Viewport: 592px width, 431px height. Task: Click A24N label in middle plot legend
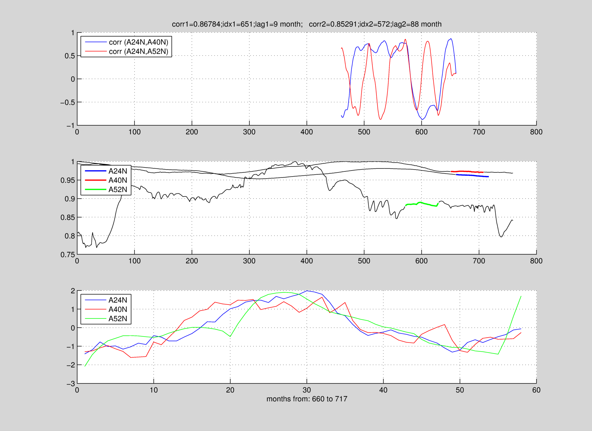(x=118, y=171)
